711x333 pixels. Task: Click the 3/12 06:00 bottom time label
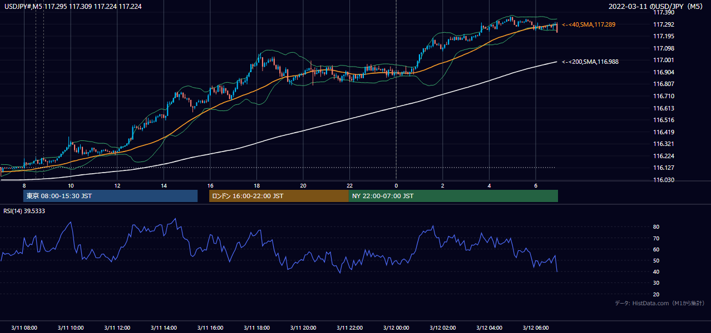click(535, 327)
